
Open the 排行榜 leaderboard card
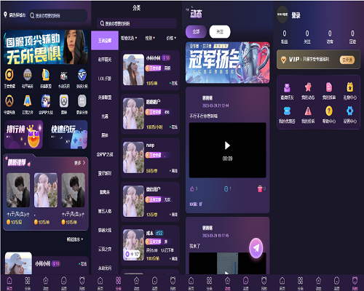[23, 135]
